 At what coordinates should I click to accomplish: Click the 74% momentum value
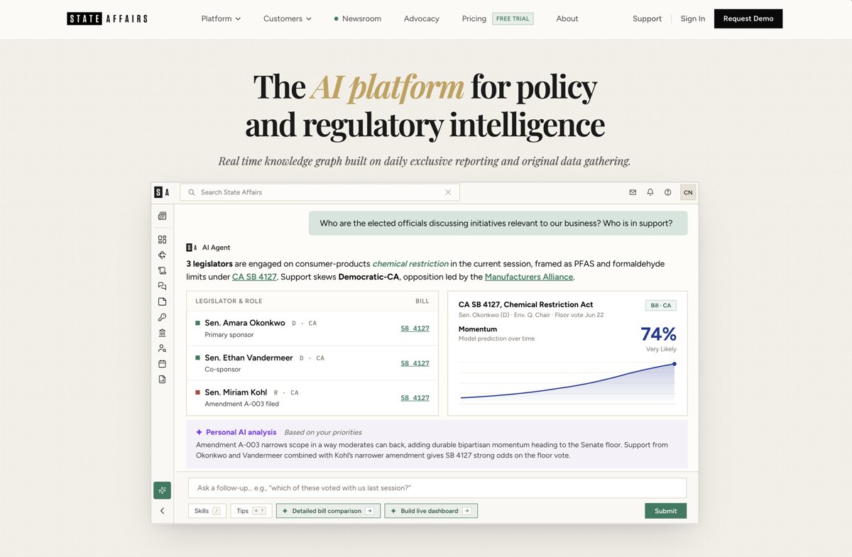658,333
